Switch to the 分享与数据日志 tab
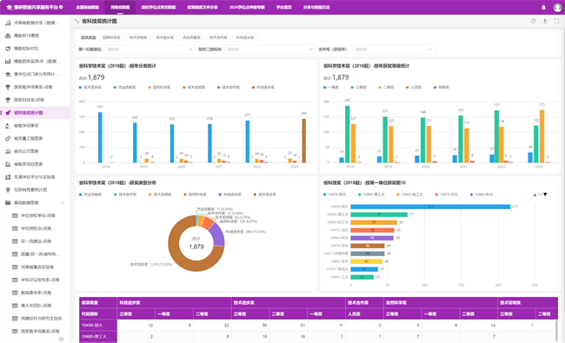 click(316, 7)
